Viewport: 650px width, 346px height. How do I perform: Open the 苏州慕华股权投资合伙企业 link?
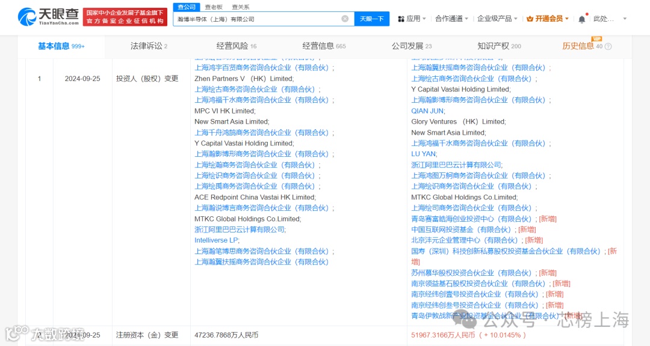[x=471, y=273]
